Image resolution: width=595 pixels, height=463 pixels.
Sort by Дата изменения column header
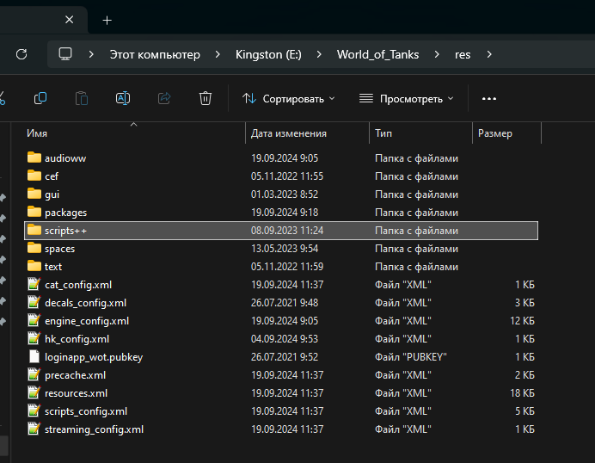(288, 133)
